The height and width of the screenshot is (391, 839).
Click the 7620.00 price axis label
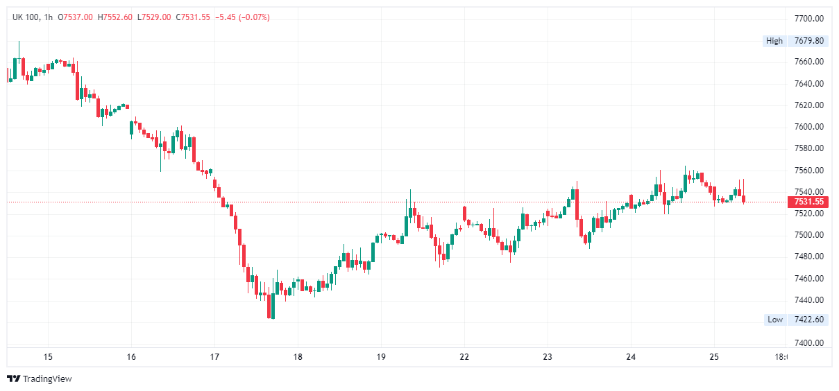tap(809, 105)
